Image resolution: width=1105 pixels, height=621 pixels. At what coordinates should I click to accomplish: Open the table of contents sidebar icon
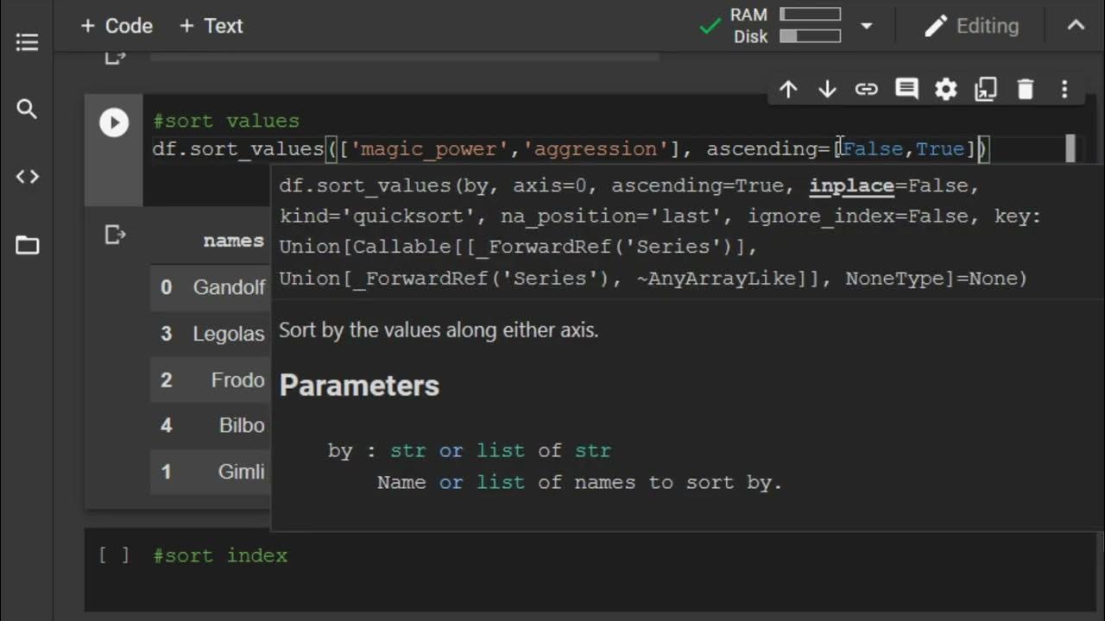27,42
